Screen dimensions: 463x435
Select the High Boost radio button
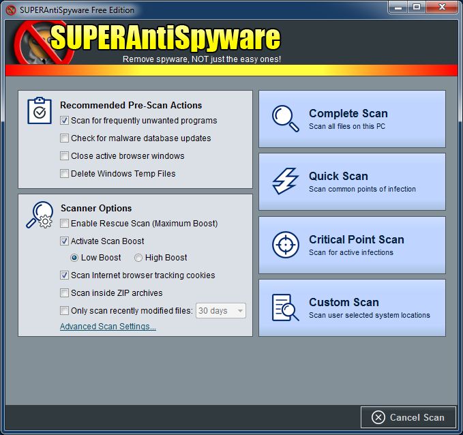point(138,258)
